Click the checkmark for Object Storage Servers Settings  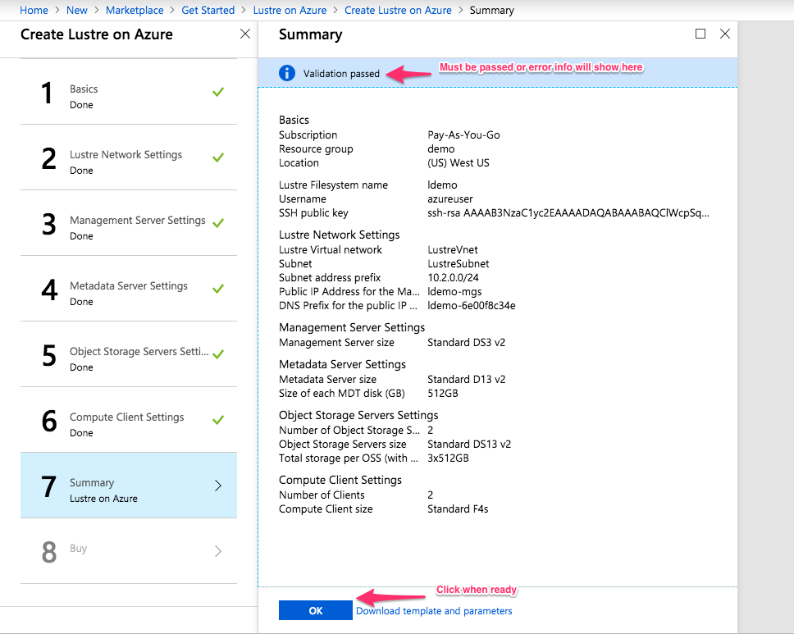click(x=218, y=354)
